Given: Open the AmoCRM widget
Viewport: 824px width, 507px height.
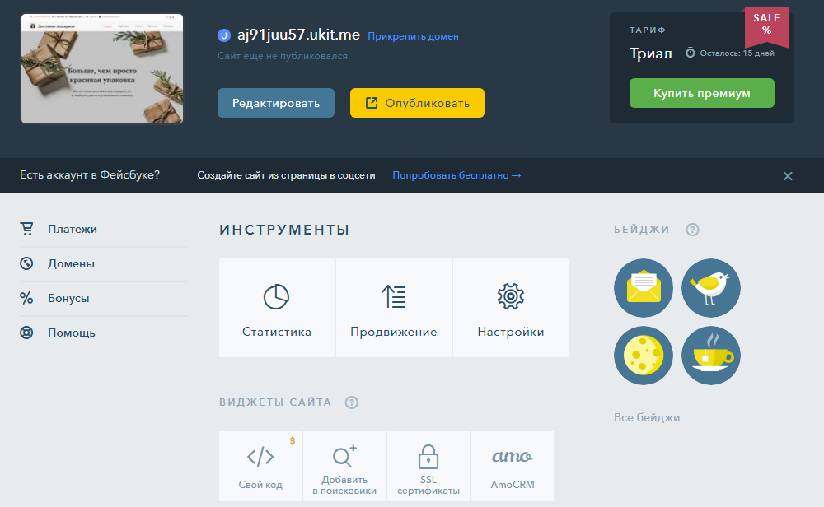Looking at the screenshot, I should coord(512,467).
